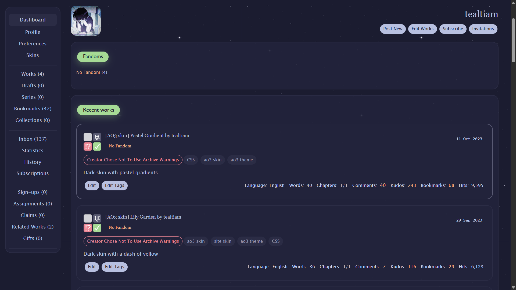Image resolution: width=516 pixels, height=290 pixels.
Task: Click the rating icon on Lily Garden work
Action: [88, 219]
